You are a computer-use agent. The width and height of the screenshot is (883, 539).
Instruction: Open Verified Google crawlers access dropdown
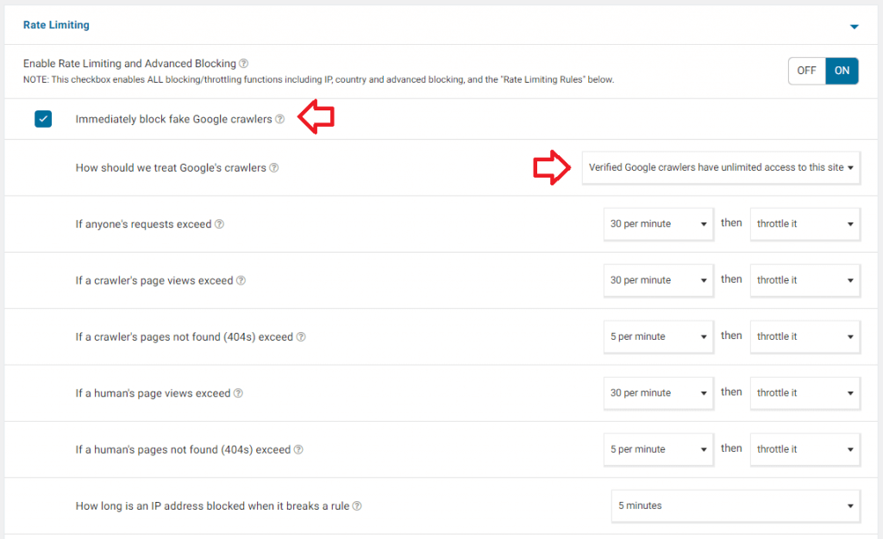721,167
